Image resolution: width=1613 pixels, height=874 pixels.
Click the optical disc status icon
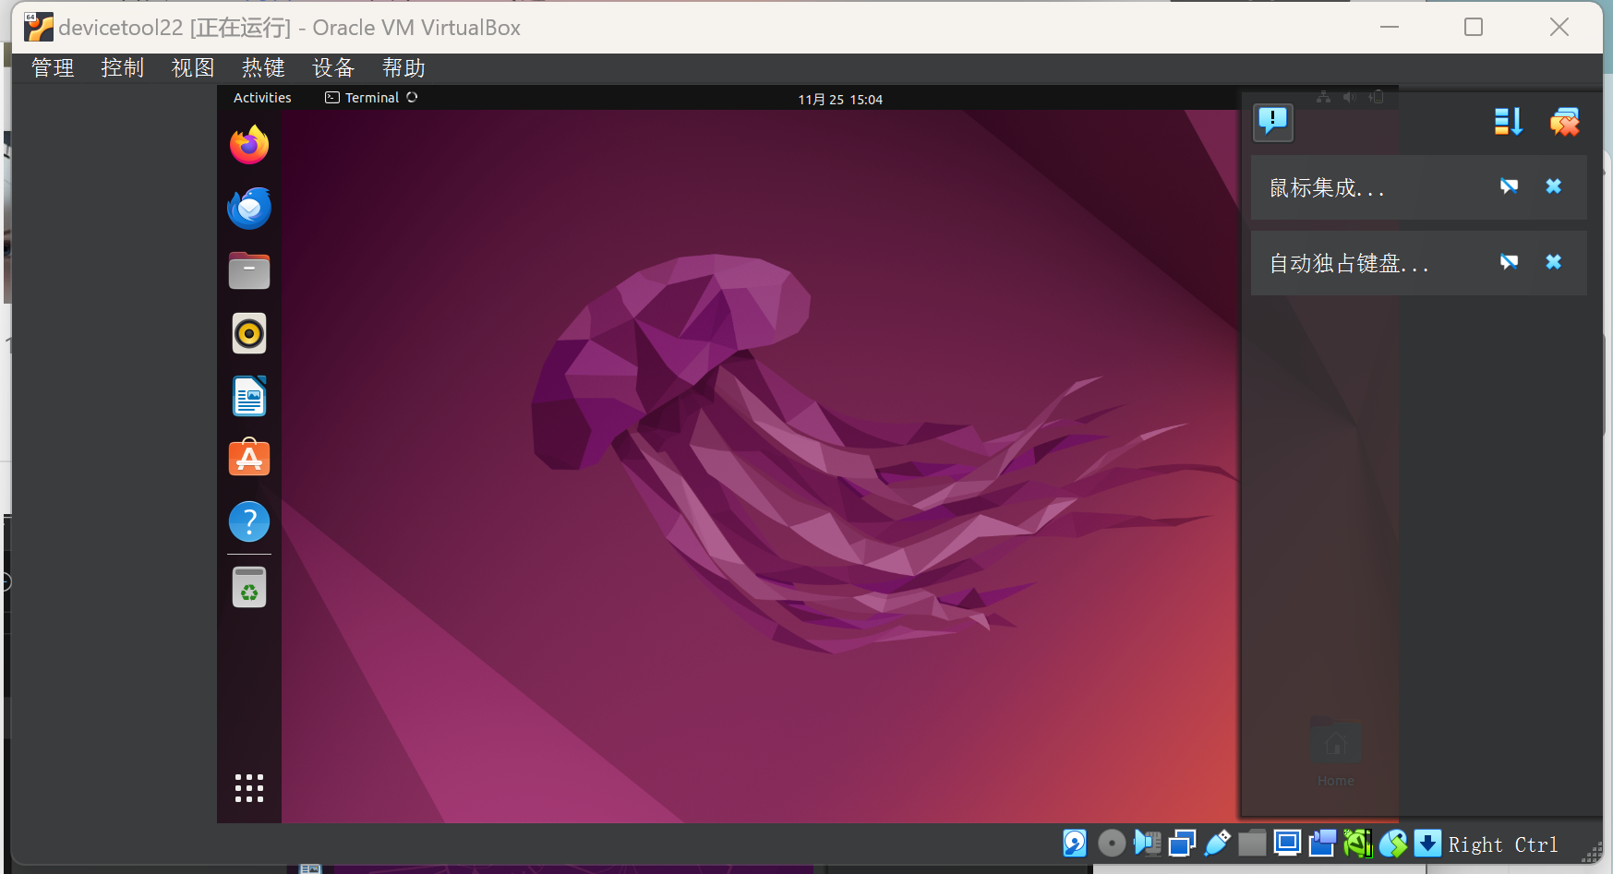1112,843
